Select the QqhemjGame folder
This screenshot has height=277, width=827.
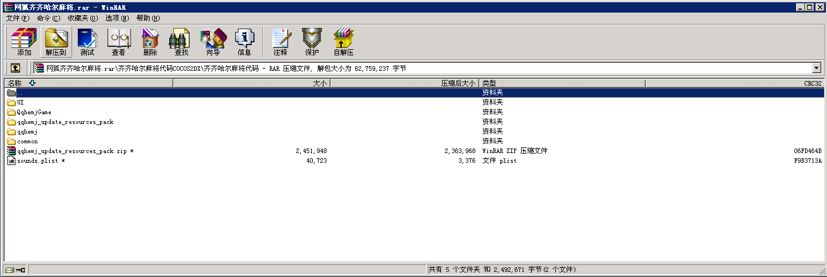click(34, 112)
